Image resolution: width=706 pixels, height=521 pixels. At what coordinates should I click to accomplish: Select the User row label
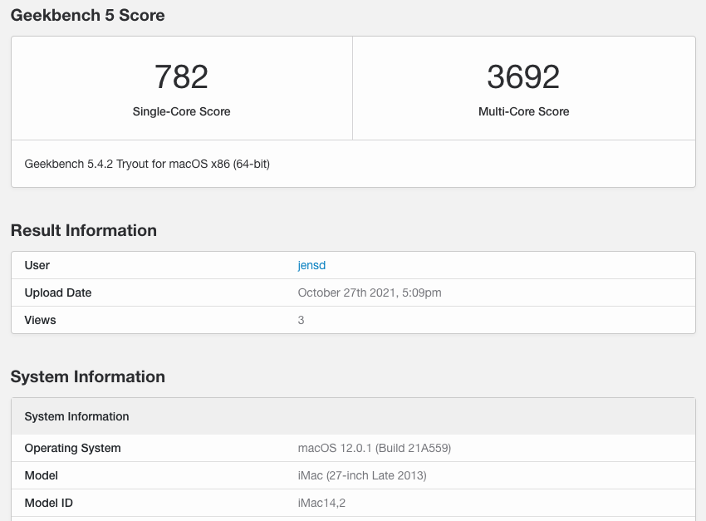37,266
